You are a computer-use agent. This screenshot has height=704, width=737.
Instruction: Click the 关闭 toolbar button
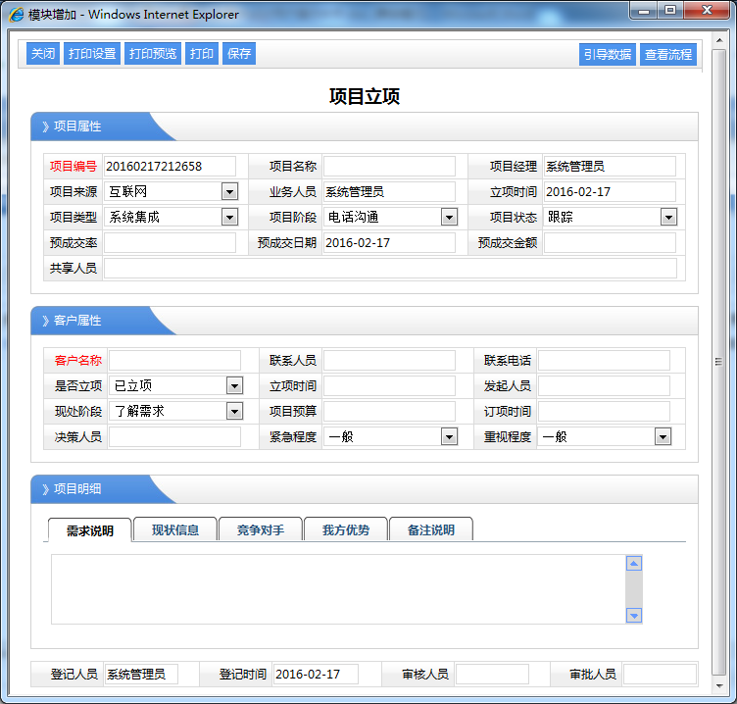click(x=42, y=54)
